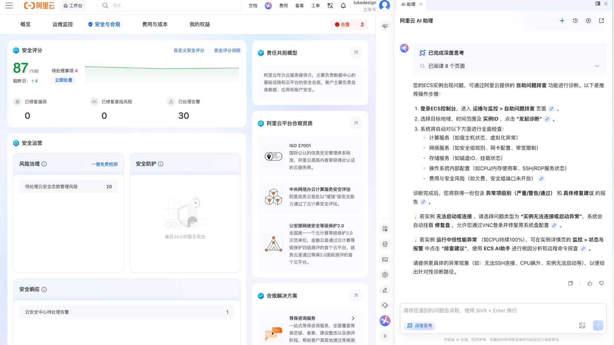The height and width of the screenshot is (345, 614).
Task: Open AI assistant in a new window
Action: coord(601,21)
